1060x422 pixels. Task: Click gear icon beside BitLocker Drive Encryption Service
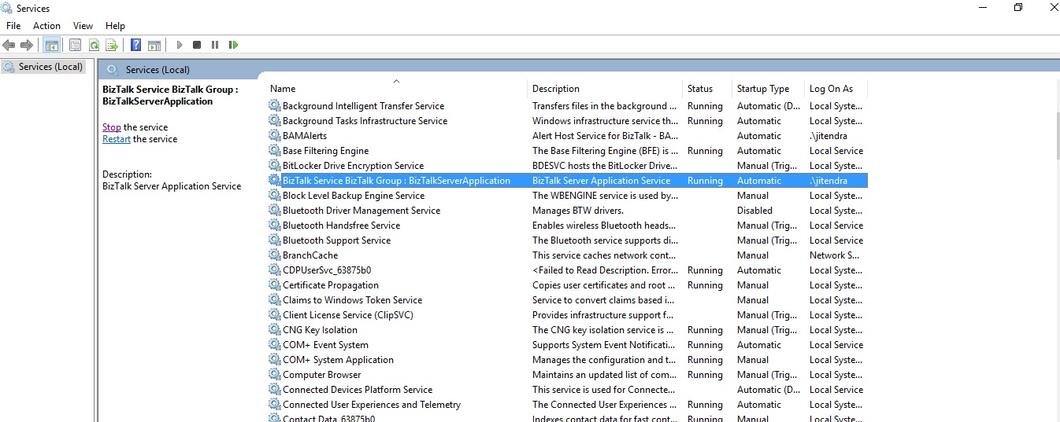[x=274, y=166]
